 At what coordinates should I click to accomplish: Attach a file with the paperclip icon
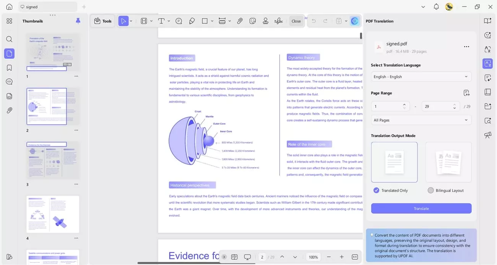coord(240,21)
